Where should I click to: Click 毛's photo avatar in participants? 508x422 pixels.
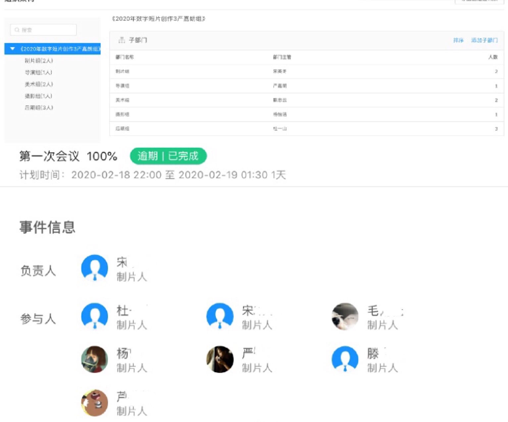tap(345, 316)
